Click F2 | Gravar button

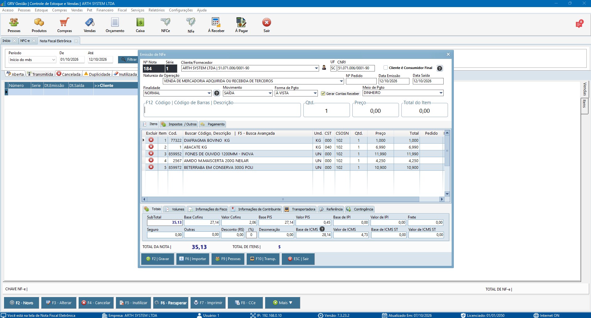pos(158,259)
